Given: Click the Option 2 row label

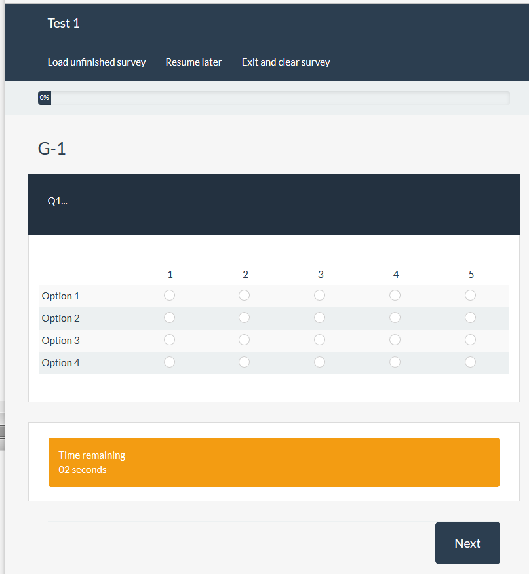Looking at the screenshot, I should pyautogui.click(x=60, y=318).
